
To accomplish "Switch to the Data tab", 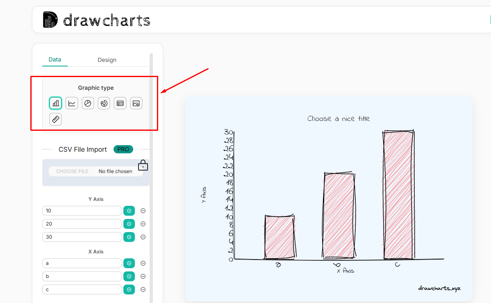I will pos(55,59).
